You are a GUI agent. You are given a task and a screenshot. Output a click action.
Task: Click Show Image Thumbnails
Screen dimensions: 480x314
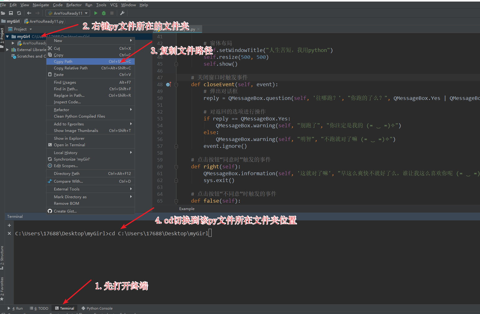tap(90, 130)
